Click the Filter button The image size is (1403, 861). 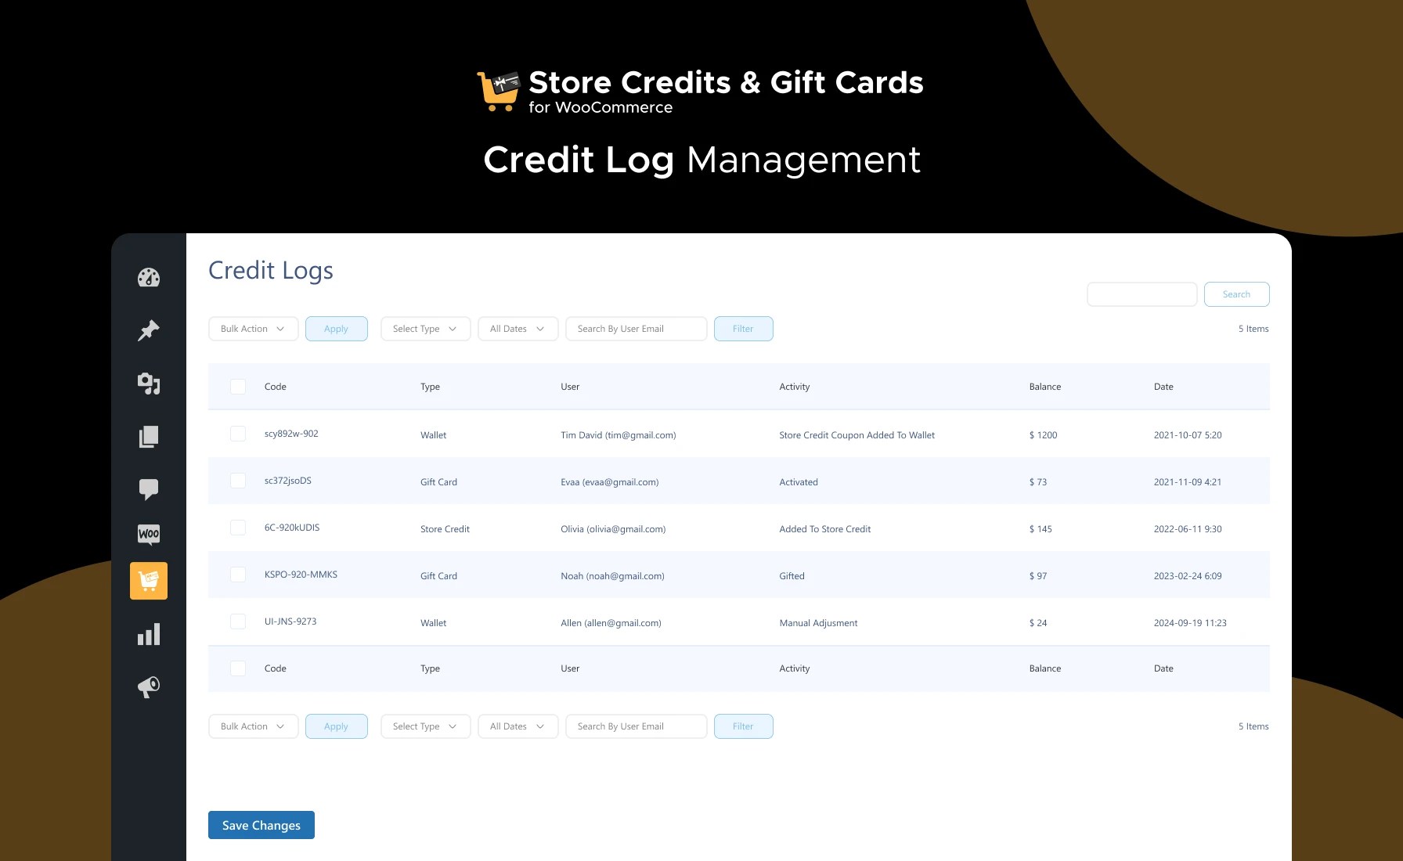click(742, 328)
